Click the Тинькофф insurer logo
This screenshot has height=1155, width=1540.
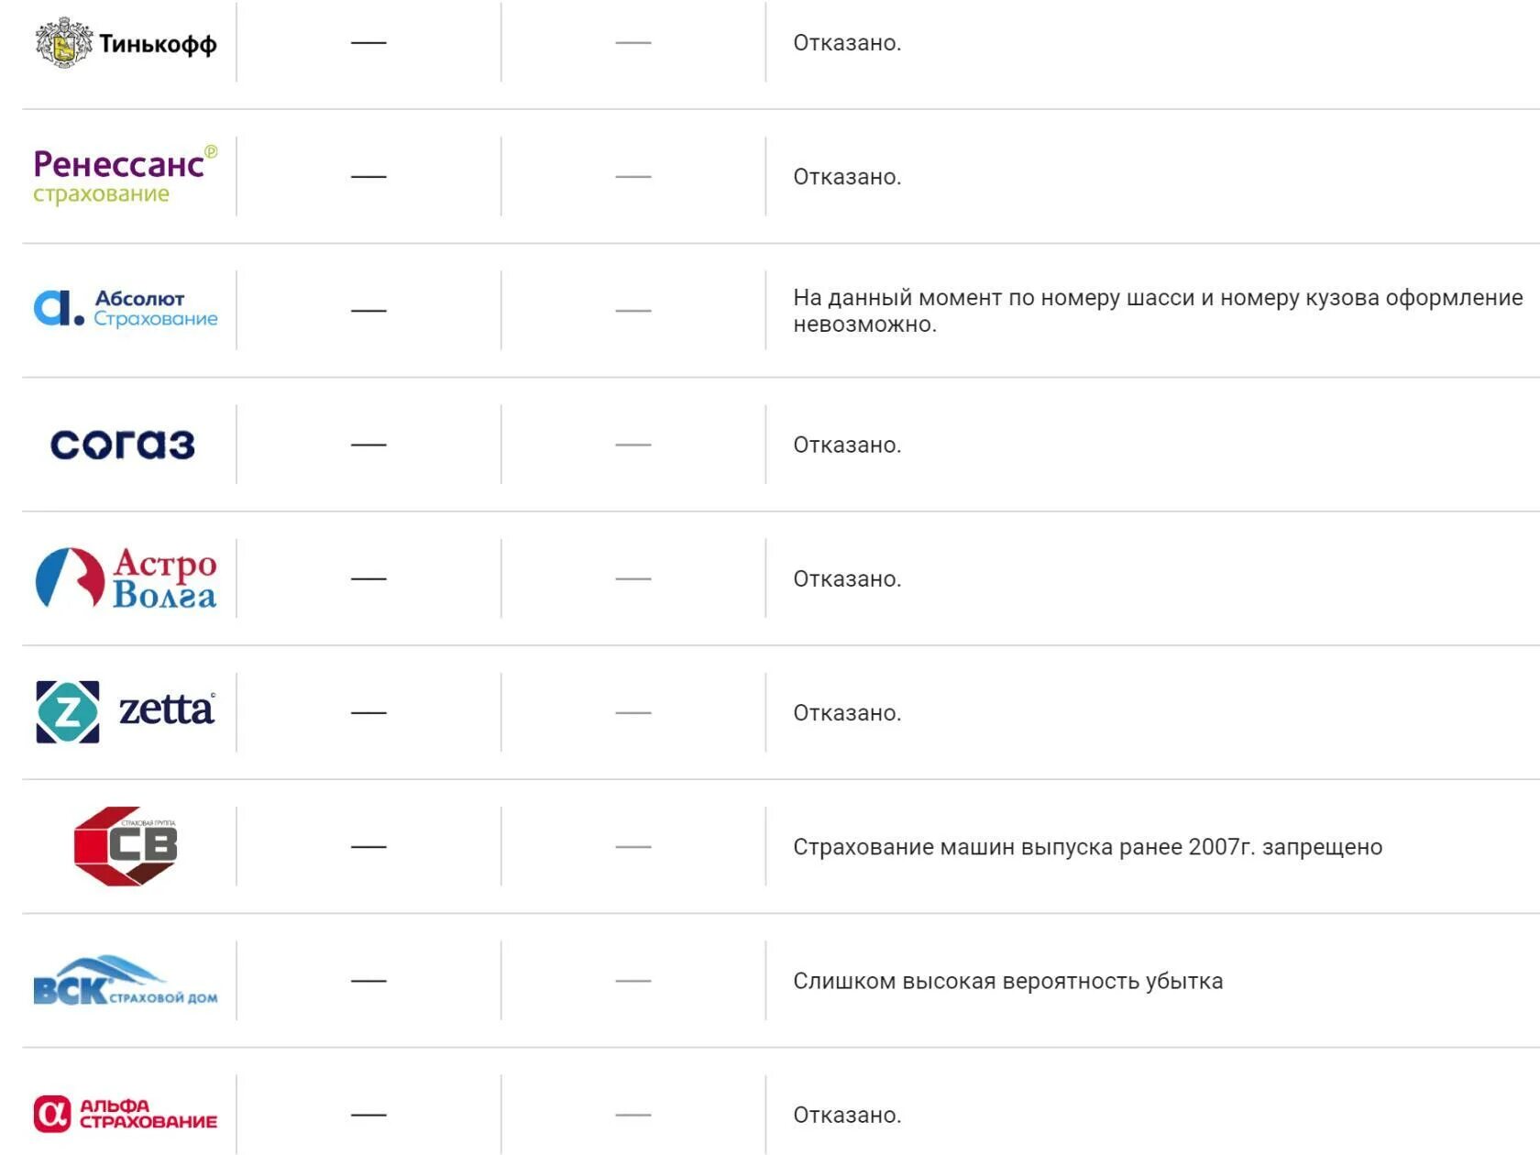(126, 43)
